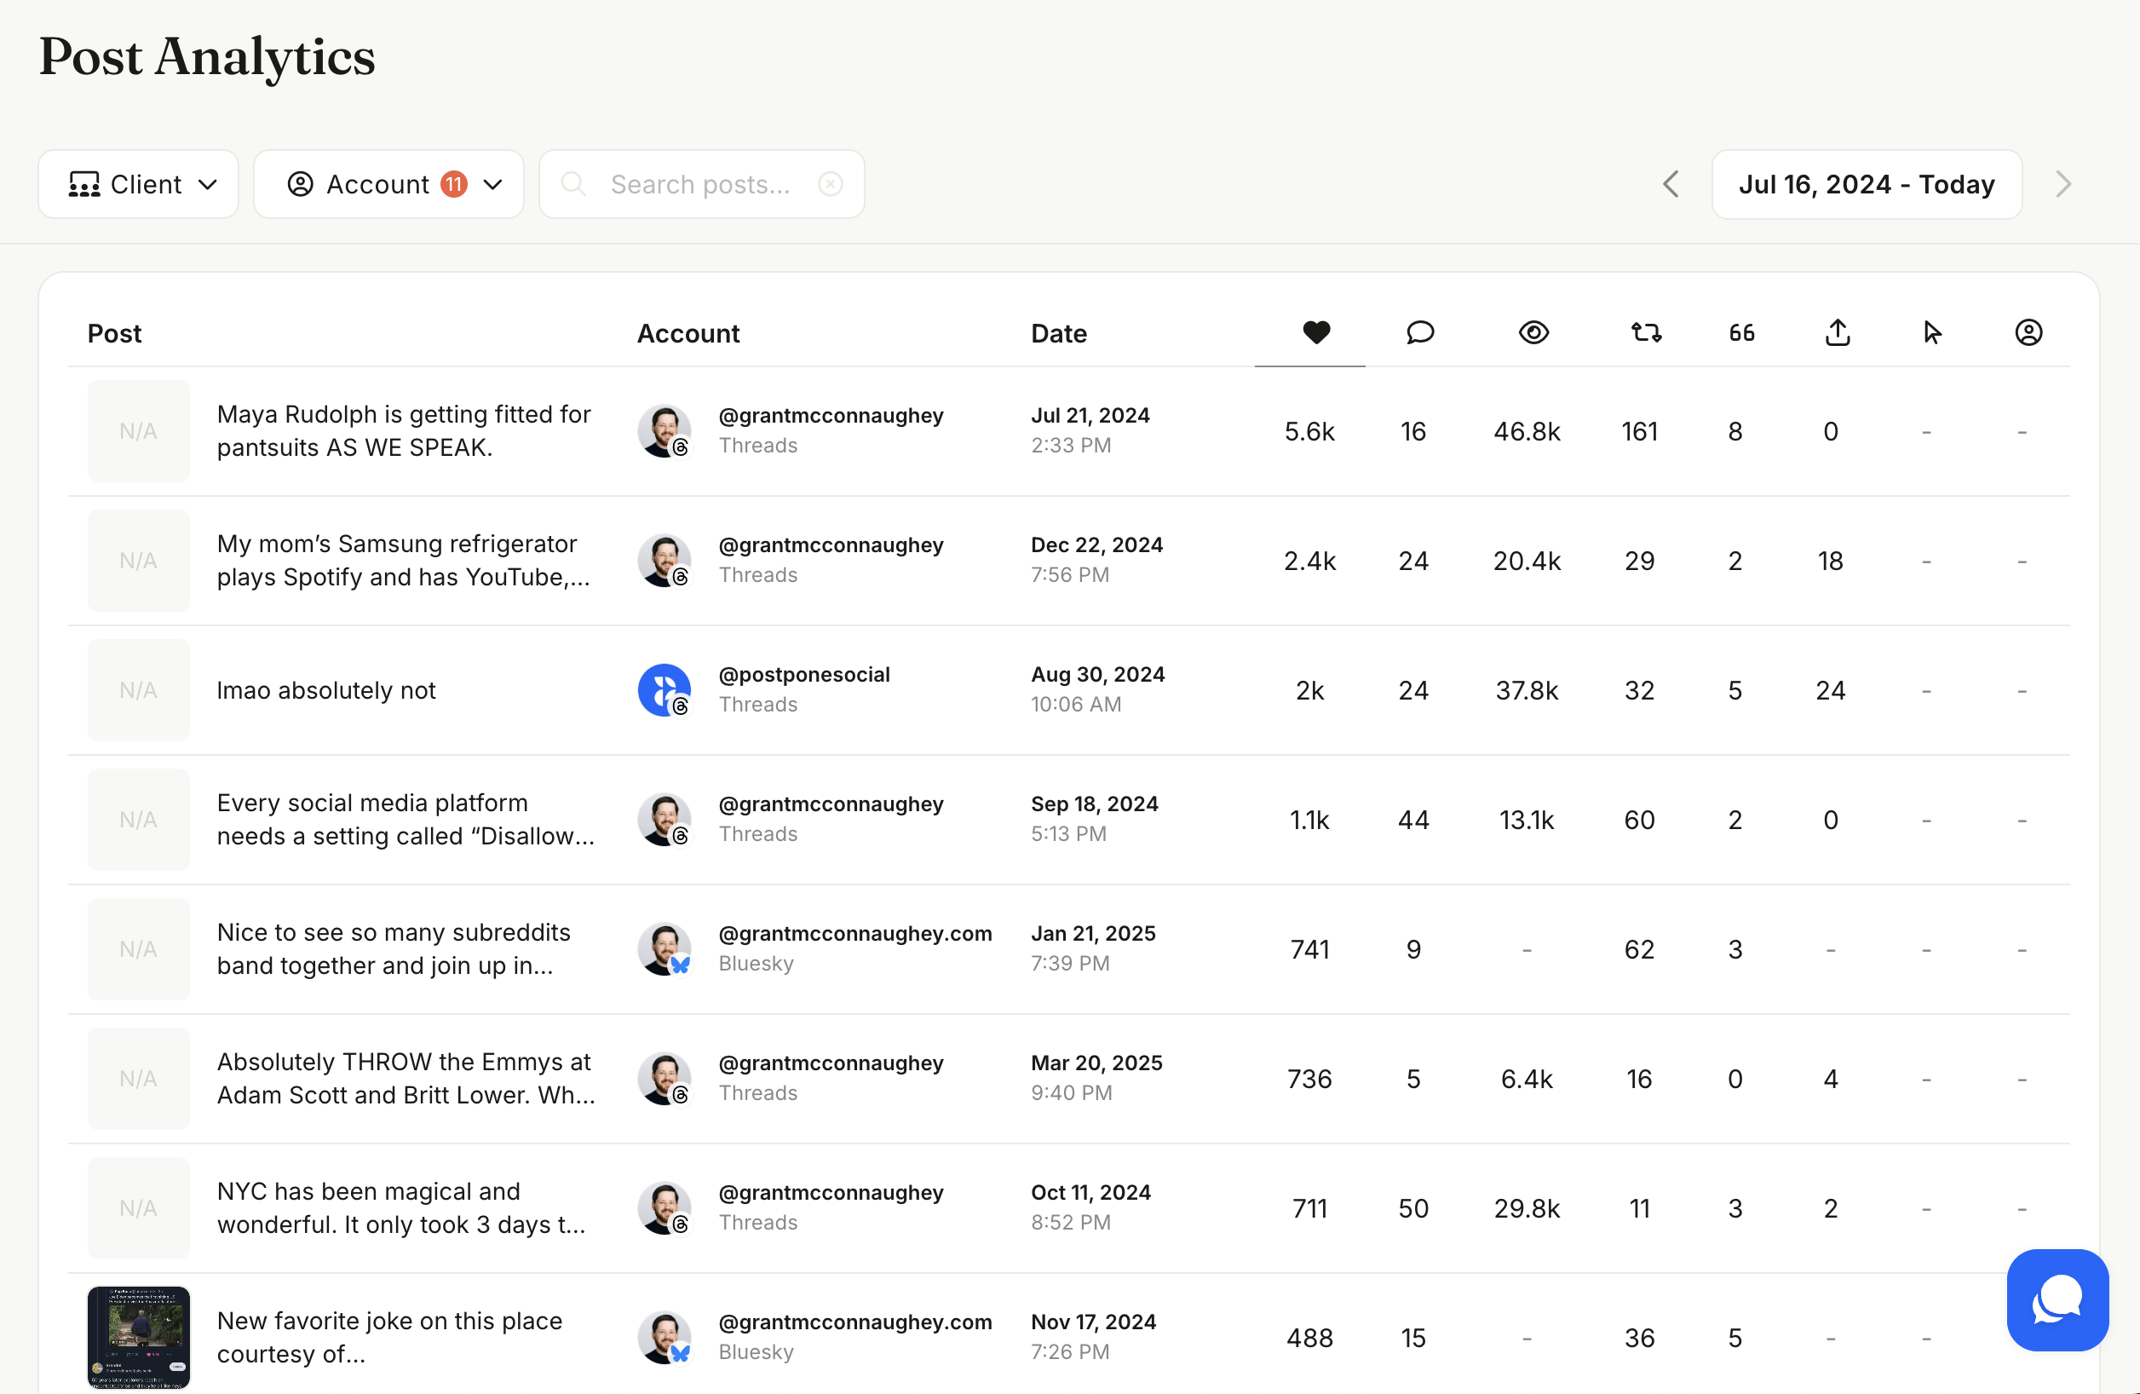Click the 161 reposts value

1639,432
